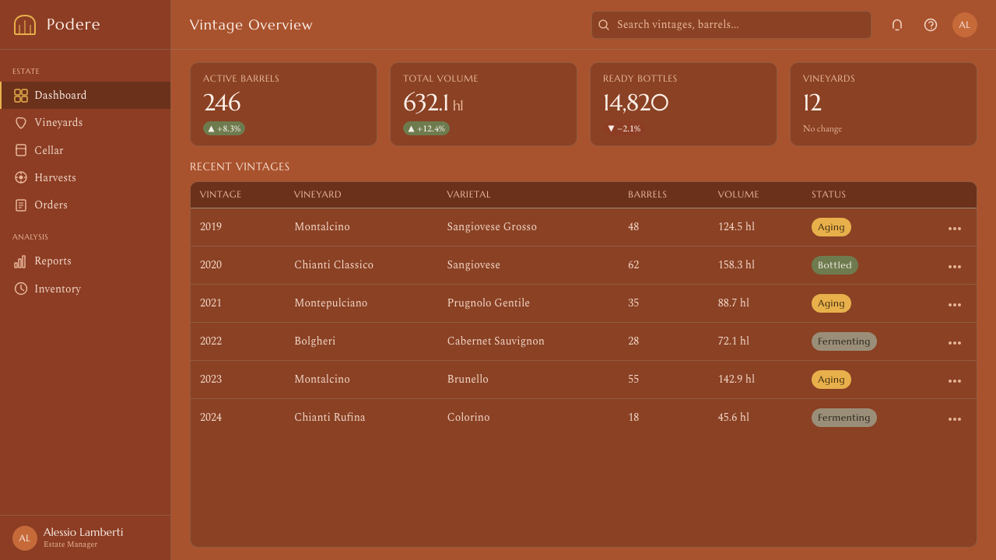This screenshot has height=560, width=996.
Task: Open more options for 2021 Montepulciano row
Action: pos(955,304)
